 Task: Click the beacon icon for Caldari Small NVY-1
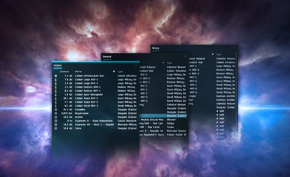point(56,106)
